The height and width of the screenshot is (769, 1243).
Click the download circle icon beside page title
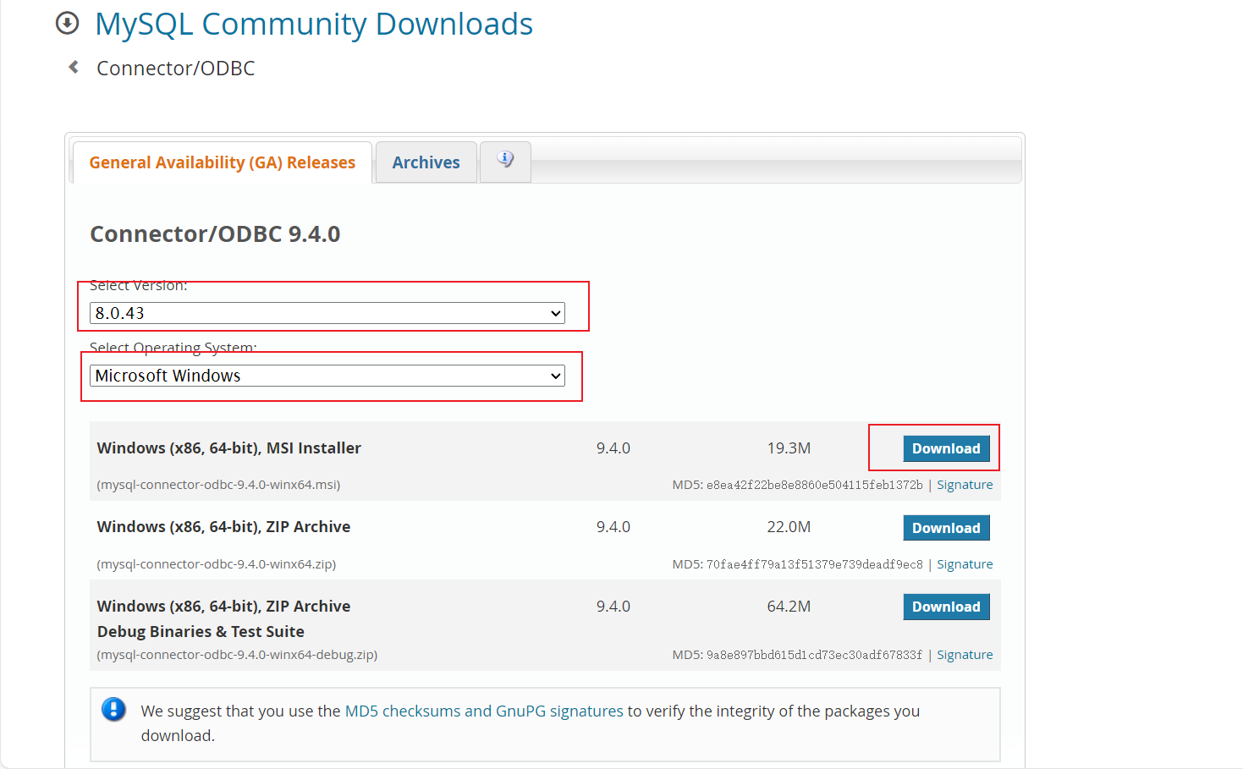point(68,23)
